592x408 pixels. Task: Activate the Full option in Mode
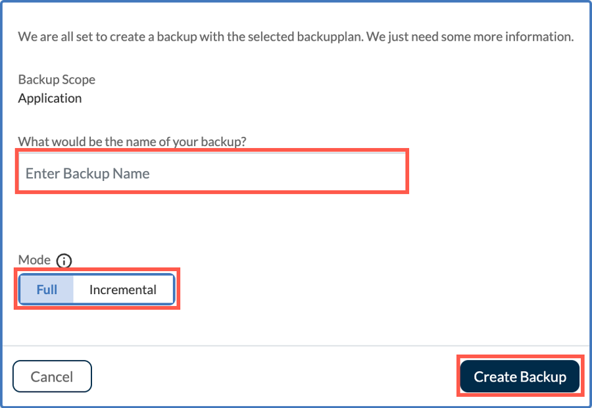tap(47, 290)
